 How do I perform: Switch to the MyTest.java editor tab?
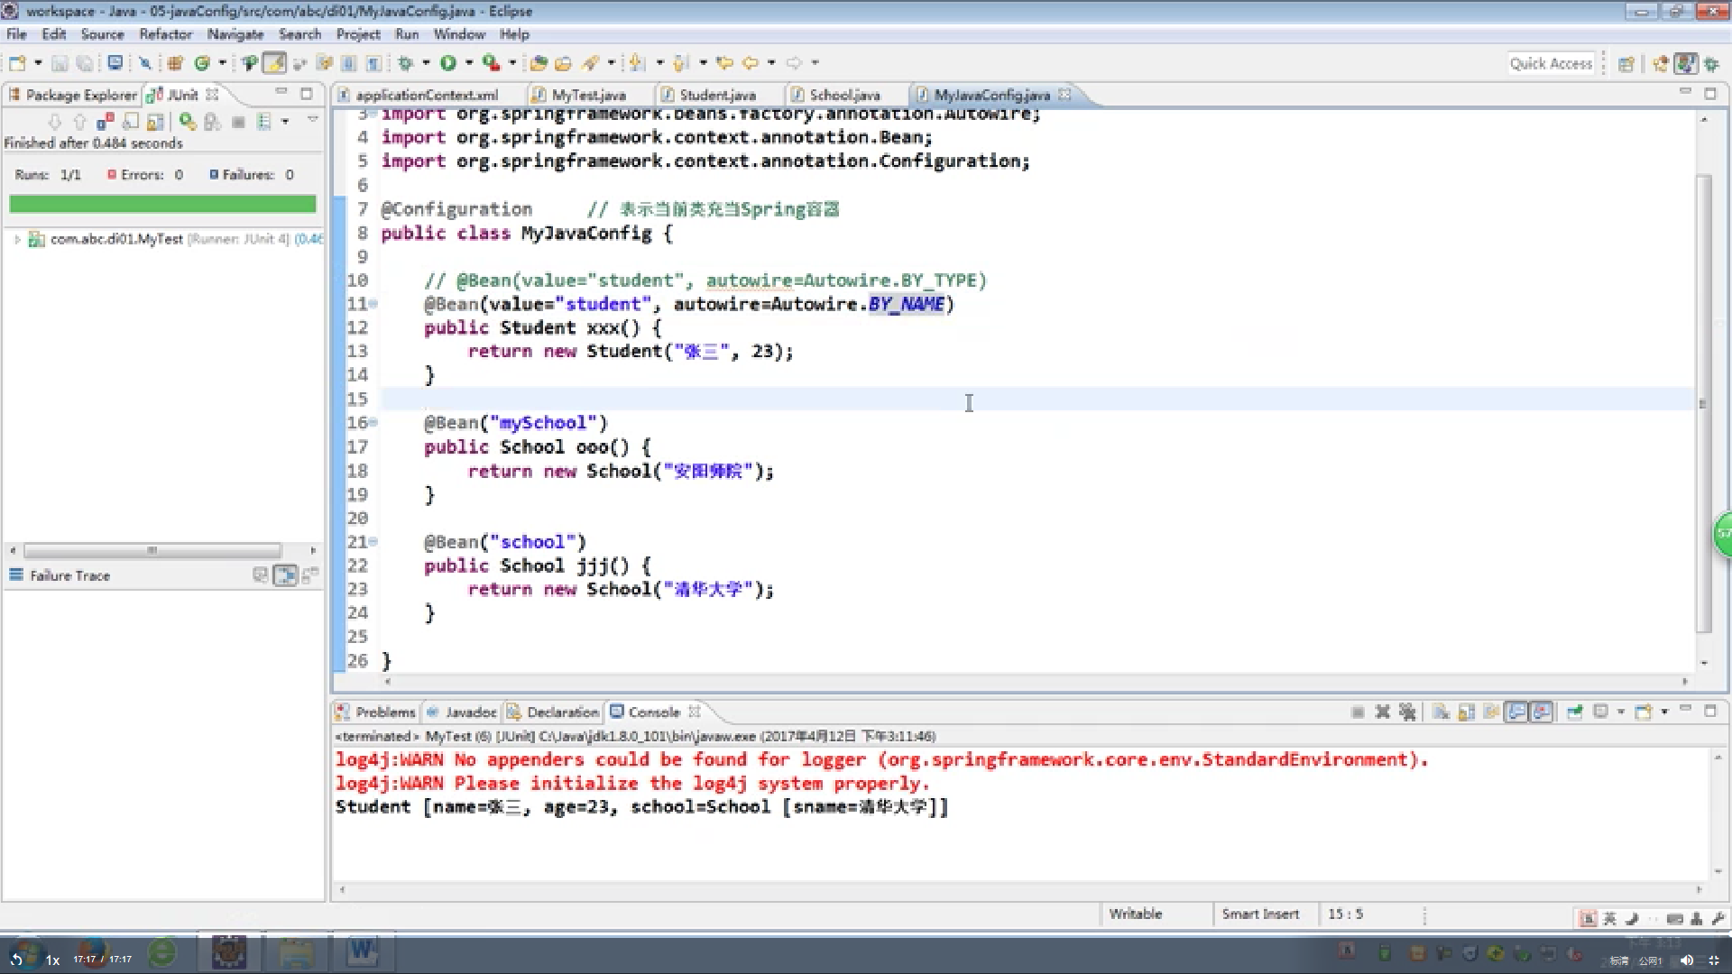587,95
